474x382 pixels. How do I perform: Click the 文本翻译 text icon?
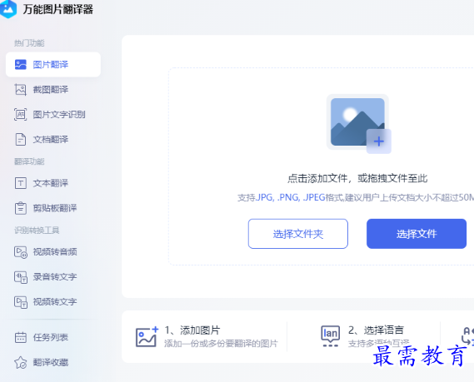pyautogui.click(x=21, y=183)
